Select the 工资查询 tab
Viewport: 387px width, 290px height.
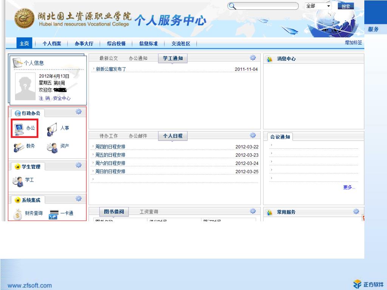coord(149,212)
